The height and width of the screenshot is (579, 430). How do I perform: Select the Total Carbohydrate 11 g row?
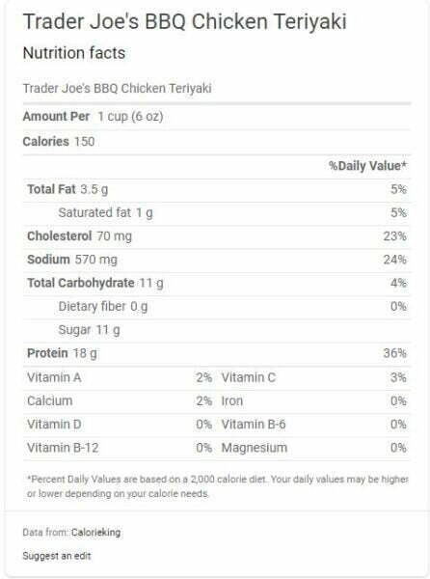[217, 283]
